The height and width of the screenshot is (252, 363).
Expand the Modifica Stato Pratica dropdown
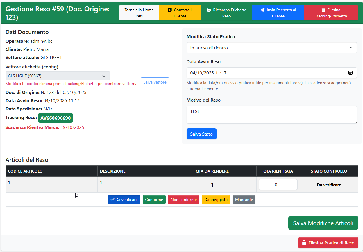click(271, 48)
